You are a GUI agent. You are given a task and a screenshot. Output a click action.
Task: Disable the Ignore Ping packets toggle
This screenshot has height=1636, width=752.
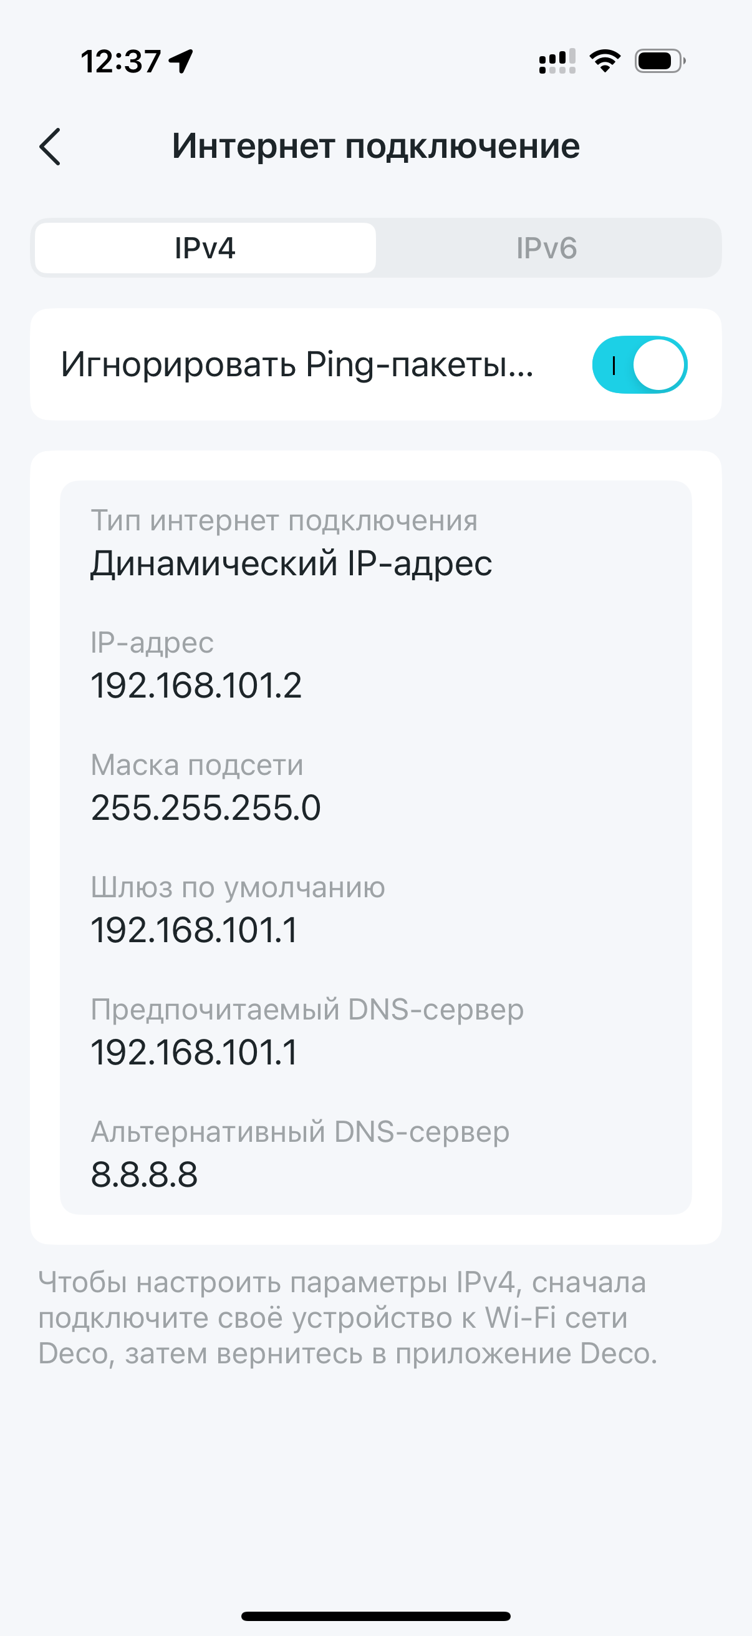640,364
